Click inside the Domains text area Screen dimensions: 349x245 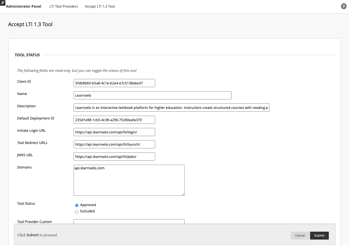pyautogui.click(x=129, y=180)
